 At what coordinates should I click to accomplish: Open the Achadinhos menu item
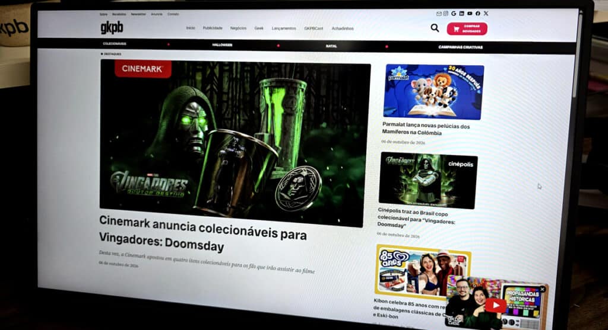343,28
